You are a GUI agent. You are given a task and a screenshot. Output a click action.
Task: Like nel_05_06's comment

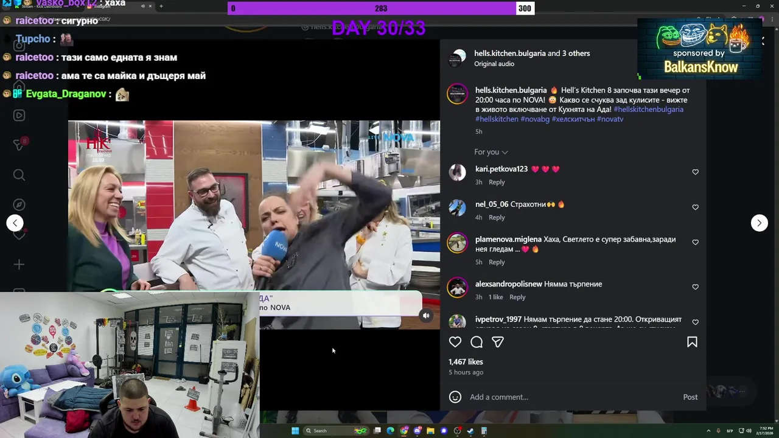click(x=695, y=207)
